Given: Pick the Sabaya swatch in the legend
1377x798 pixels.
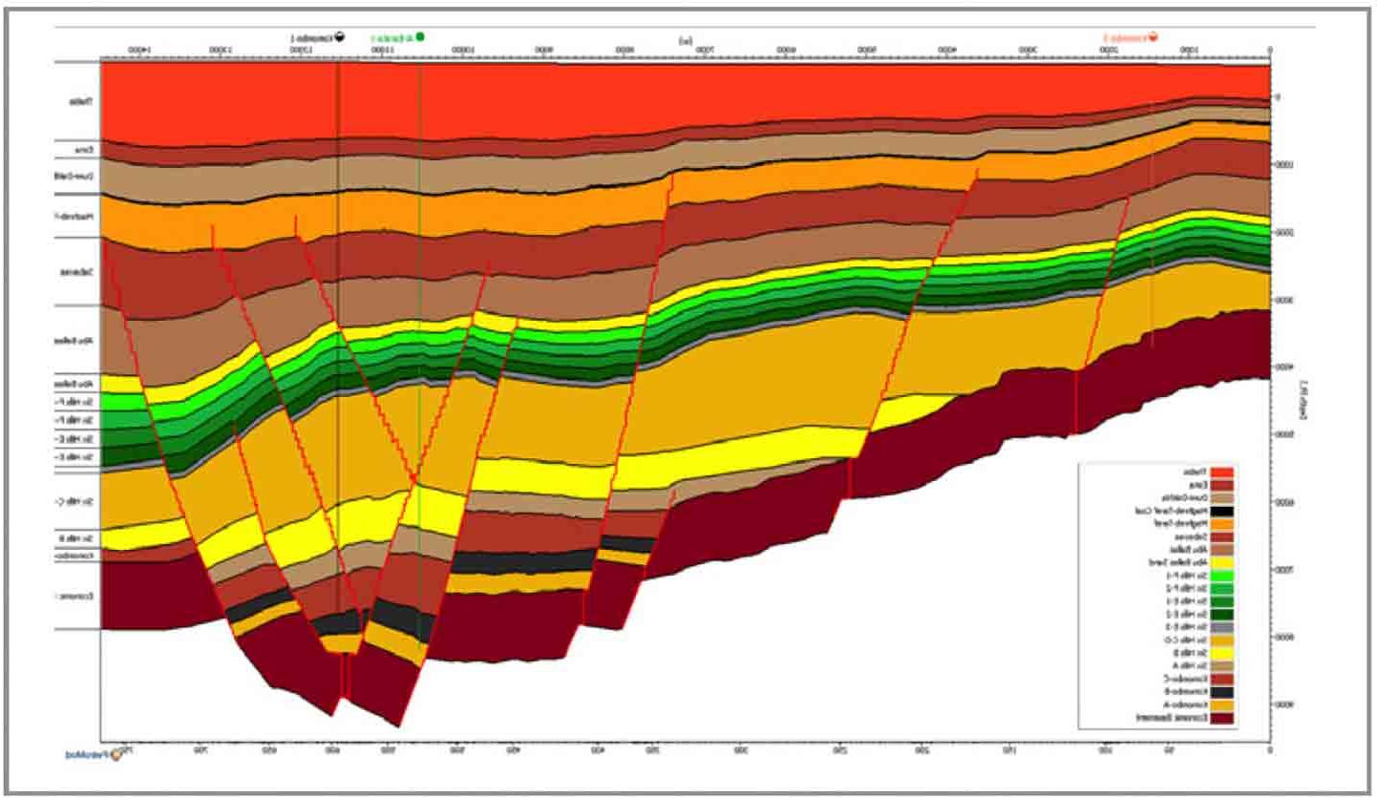Looking at the screenshot, I should tap(1221, 536).
